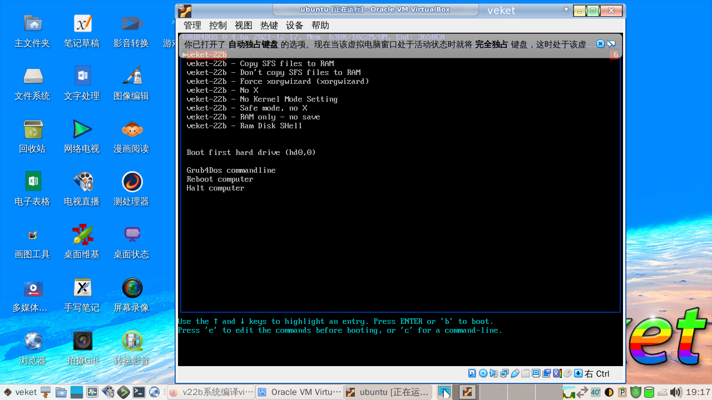Viewport: 712px width, 400px height.
Task: Click the shared folders status icon
Action: (x=525, y=373)
